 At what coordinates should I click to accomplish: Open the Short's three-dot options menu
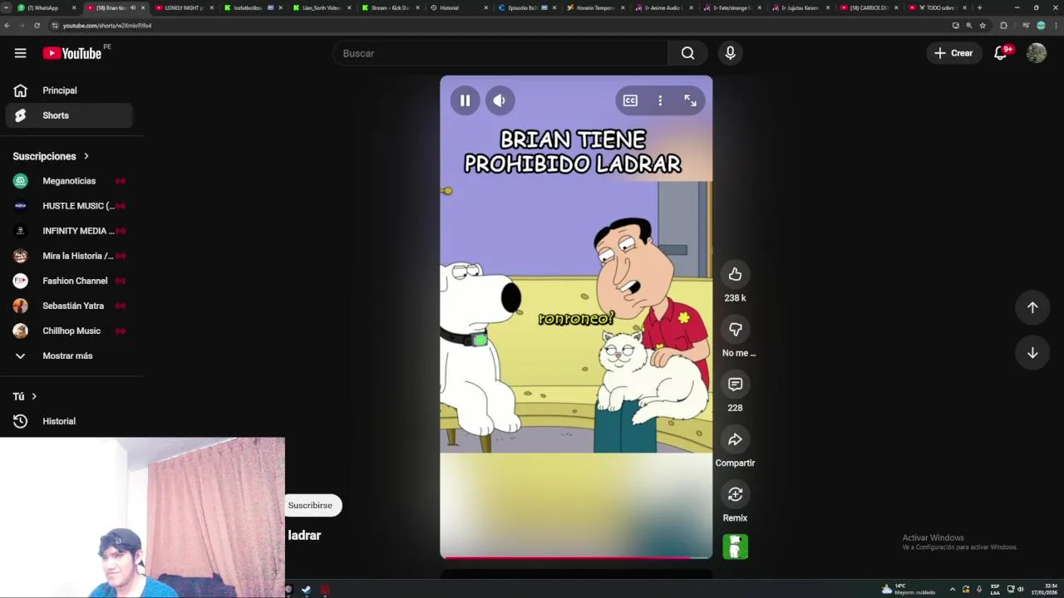(660, 100)
